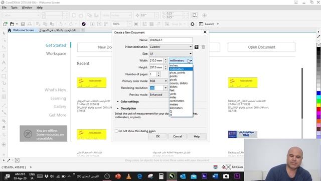Collapse the millimeters units dropdown
This screenshot has width=321, height=181.
[191, 60]
